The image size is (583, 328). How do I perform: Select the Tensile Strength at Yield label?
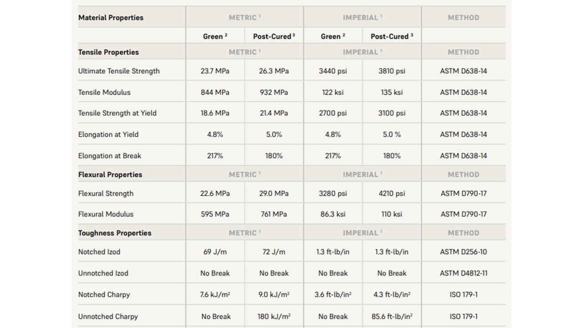[x=117, y=113]
